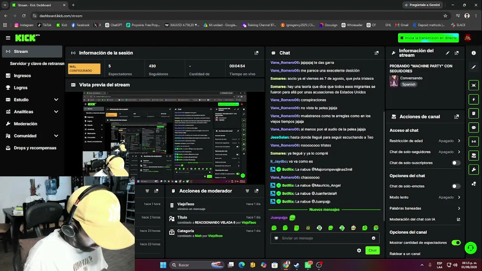Toggle the broadcast signal widget in the right sidebar

click(474, 142)
